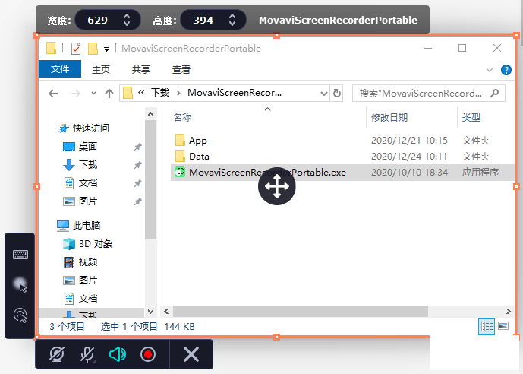Click 下载 in the address breadcrumb
Image resolution: width=523 pixels, height=374 pixels.
point(160,93)
